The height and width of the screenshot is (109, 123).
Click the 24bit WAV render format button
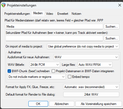(x=91, y=95)
